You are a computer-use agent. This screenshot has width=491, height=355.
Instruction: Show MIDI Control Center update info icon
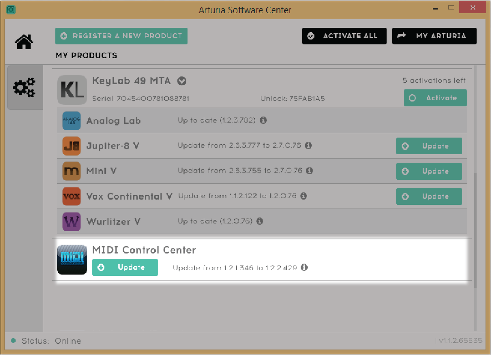(304, 267)
